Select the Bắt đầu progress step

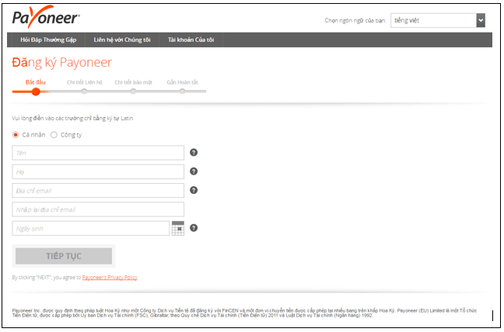[35, 82]
